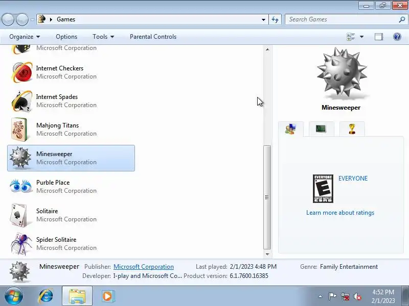The image size is (409, 306).
Task: Open Learn more about ratings link
Action: [340, 213]
